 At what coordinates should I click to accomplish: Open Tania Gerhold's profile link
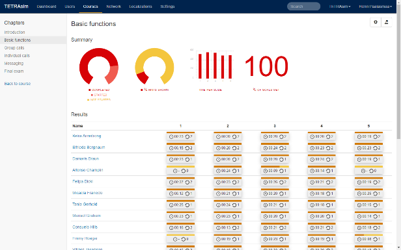[x=85, y=204]
